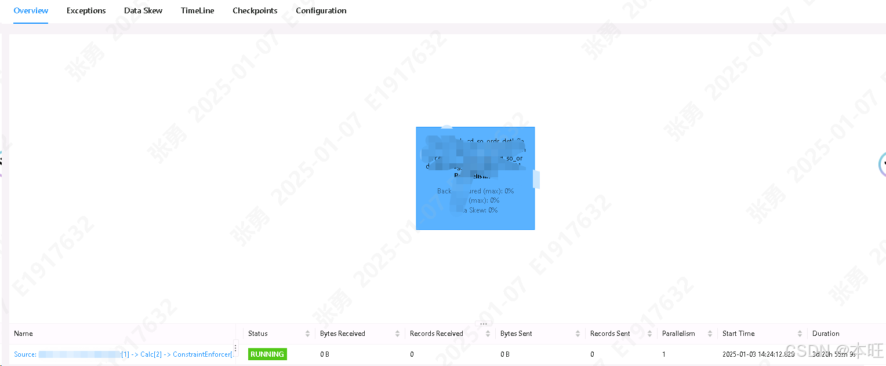Viewport: 886px width, 366px height.
Task: Click the vertical dots Name column handle
Action: coord(235,347)
